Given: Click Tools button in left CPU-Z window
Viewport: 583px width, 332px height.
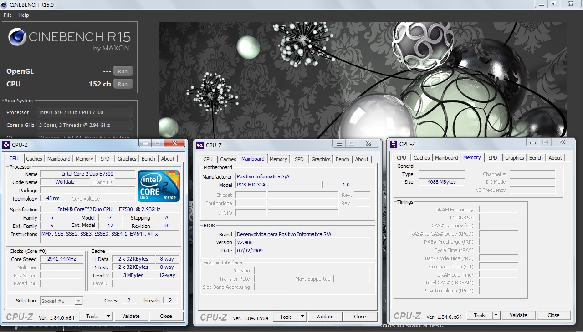Looking at the screenshot, I should click(92, 316).
